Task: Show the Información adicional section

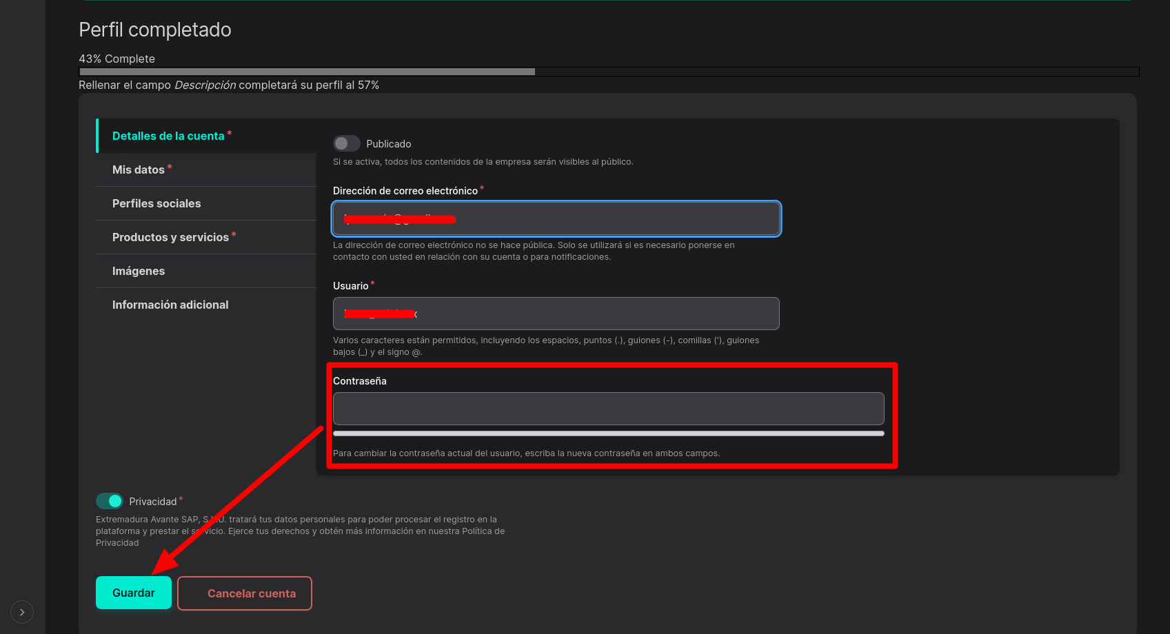Action: pos(170,305)
